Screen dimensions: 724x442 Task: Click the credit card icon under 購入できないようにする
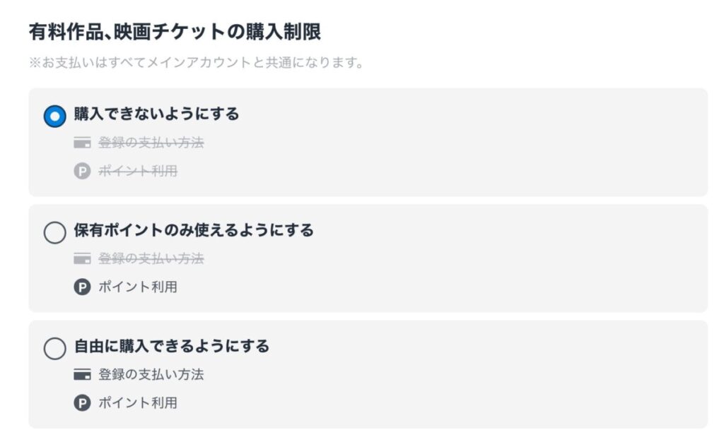(x=82, y=143)
